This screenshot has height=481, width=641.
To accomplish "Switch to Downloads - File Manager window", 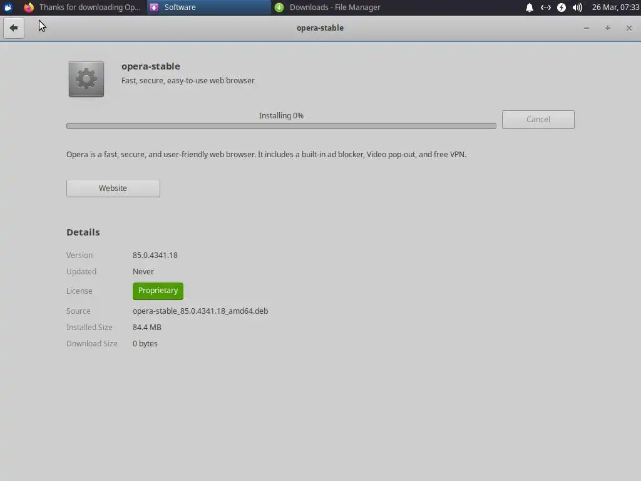I will (x=334, y=8).
